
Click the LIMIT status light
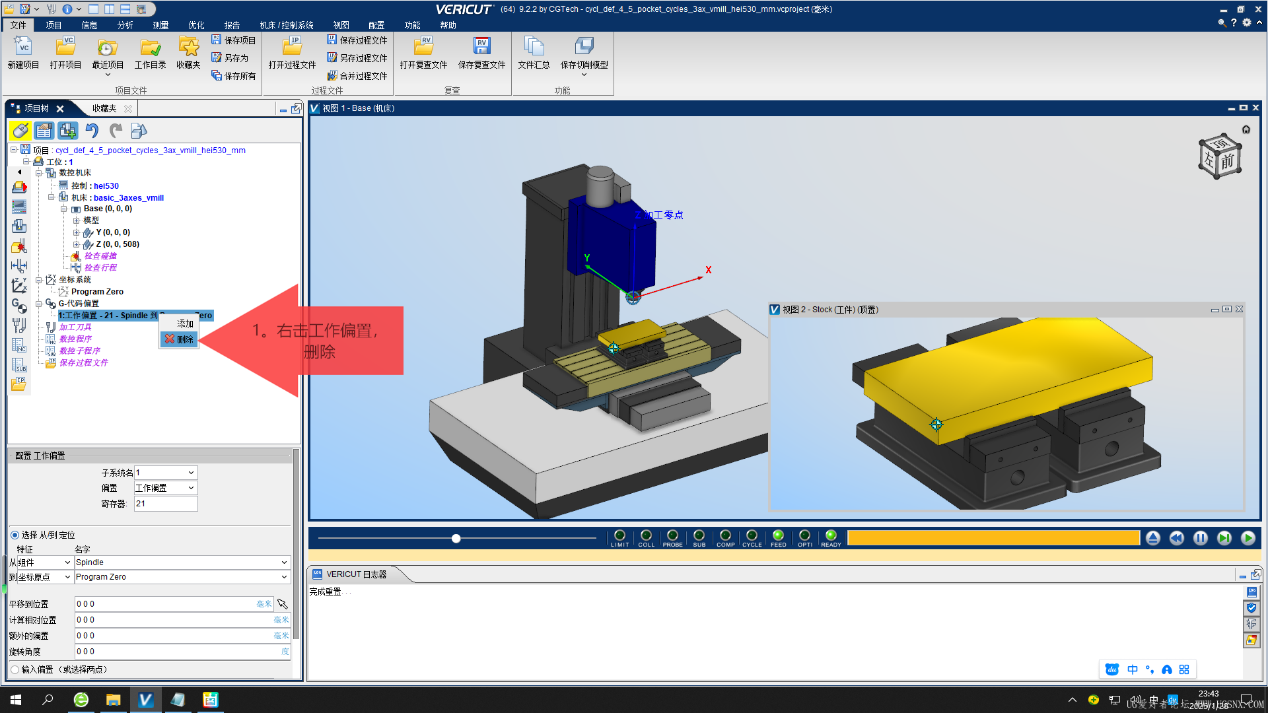click(619, 535)
